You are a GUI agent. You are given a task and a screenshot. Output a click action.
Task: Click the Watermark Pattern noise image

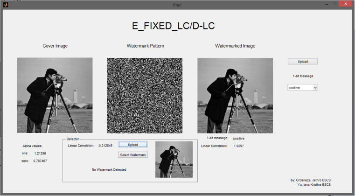pyautogui.click(x=145, y=95)
